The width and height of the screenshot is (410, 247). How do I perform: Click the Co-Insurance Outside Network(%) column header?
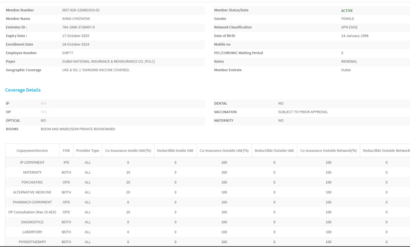pyautogui.click(x=328, y=151)
